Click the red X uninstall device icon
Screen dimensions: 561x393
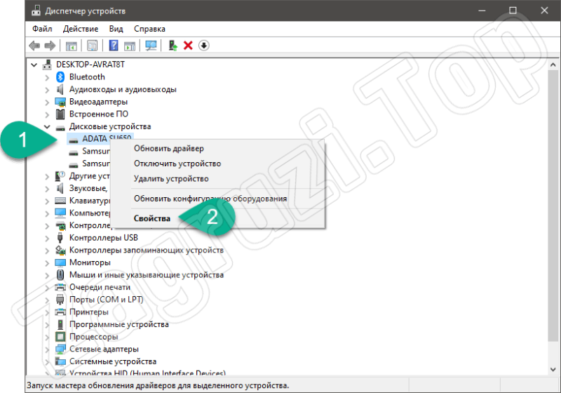(188, 46)
